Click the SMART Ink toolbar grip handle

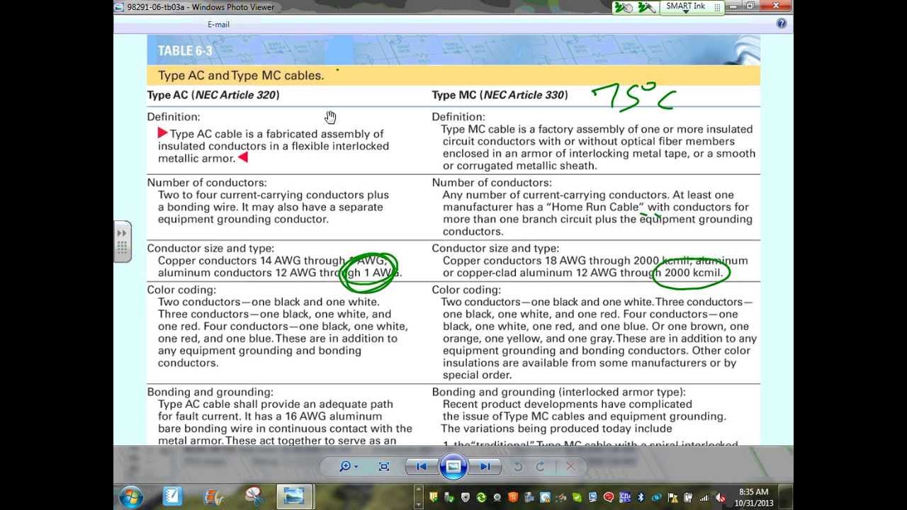pyautogui.click(x=717, y=7)
